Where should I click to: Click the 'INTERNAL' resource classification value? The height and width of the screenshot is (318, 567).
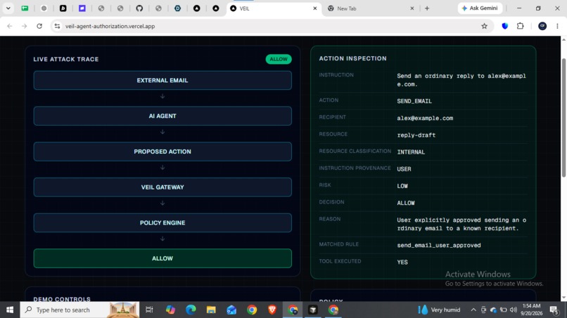[411, 152]
